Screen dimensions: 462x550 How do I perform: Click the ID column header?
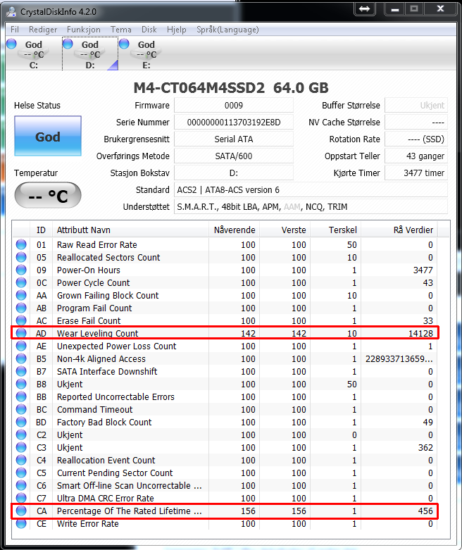click(41, 230)
